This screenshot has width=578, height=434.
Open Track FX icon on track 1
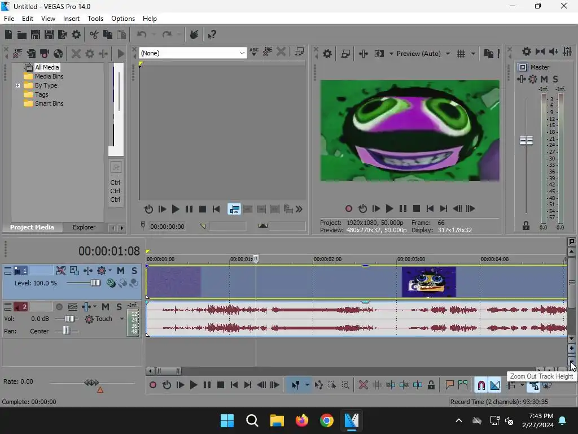(x=102, y=271)
